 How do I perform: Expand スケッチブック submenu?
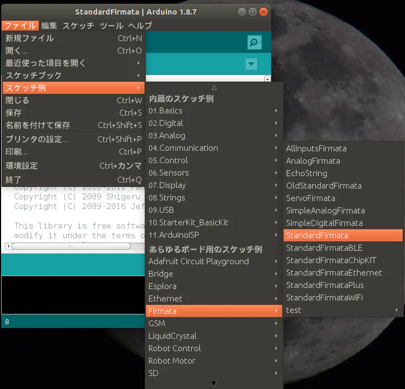[x=73, y=76]
